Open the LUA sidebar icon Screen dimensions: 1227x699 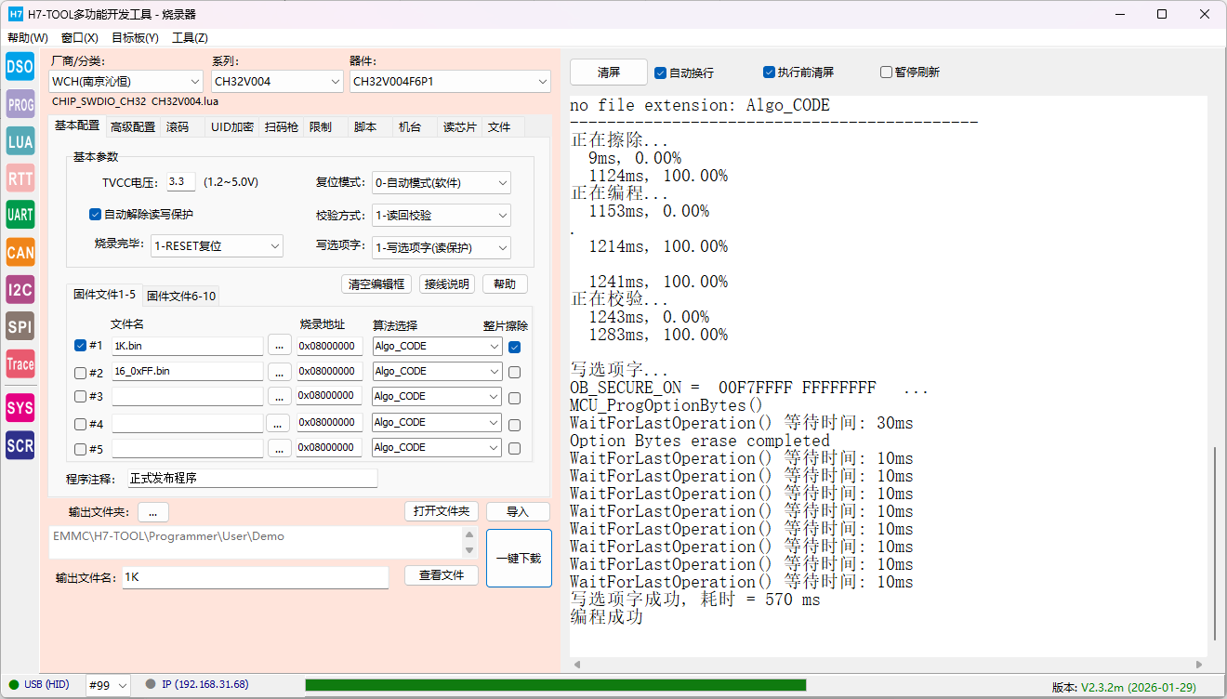20,140
